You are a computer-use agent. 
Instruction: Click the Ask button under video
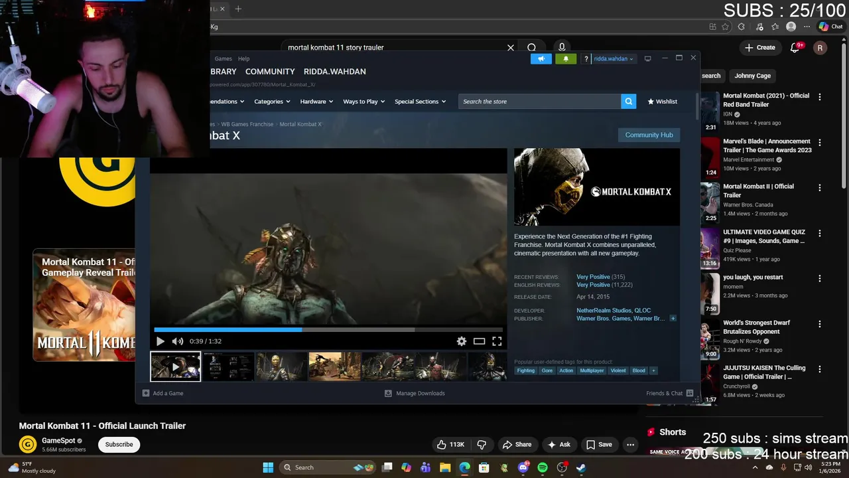click(x=558, y=444)
